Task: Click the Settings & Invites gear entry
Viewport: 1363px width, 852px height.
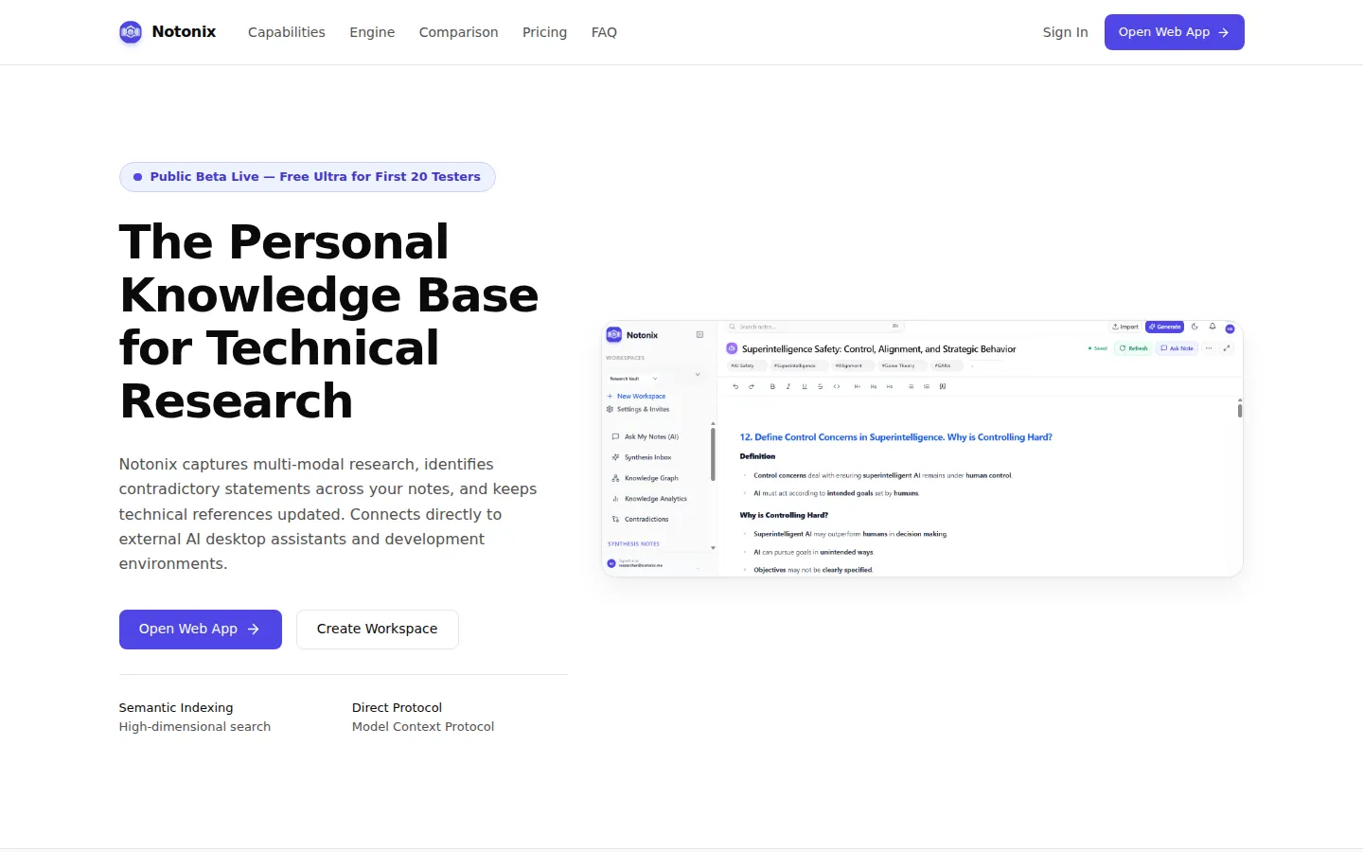Action: (638, 409)
